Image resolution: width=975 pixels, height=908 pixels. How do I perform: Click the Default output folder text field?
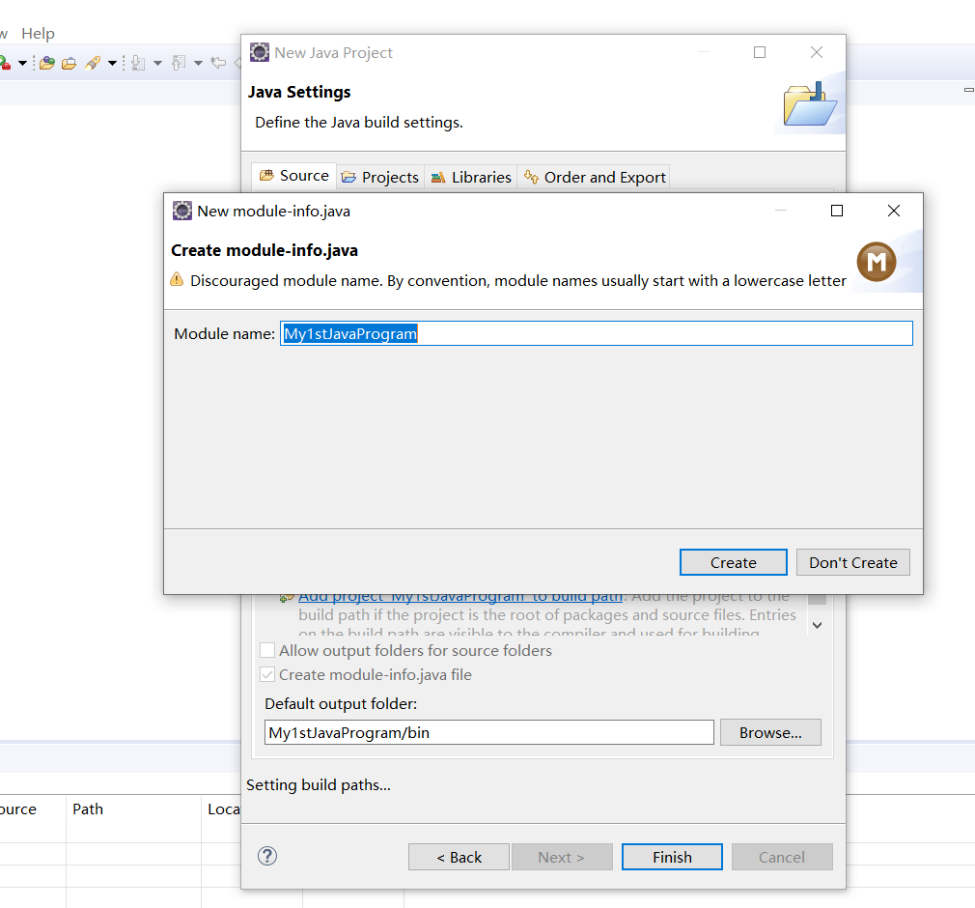[x=488, y=732]
